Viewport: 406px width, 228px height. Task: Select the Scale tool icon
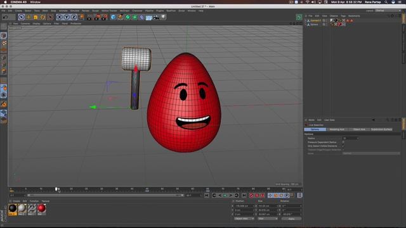click(x=36, y=17)
